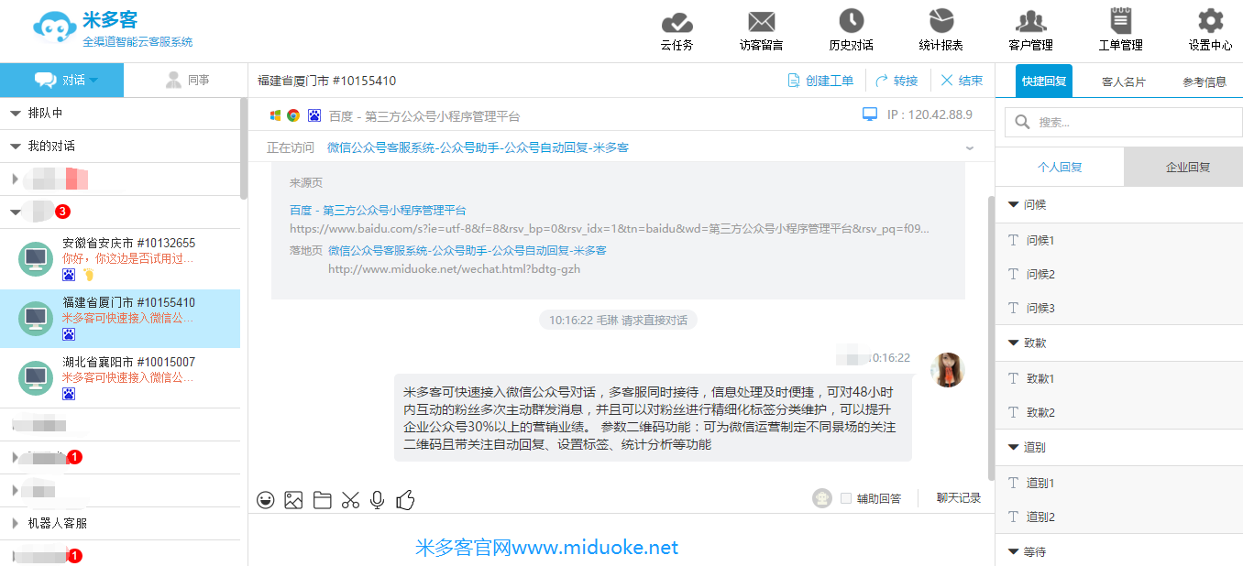Image resolution: width=1243 pixels, height=566 pixels.
Task: Switch to the 客人名片 tab
Action: (x=1123, y=82)
